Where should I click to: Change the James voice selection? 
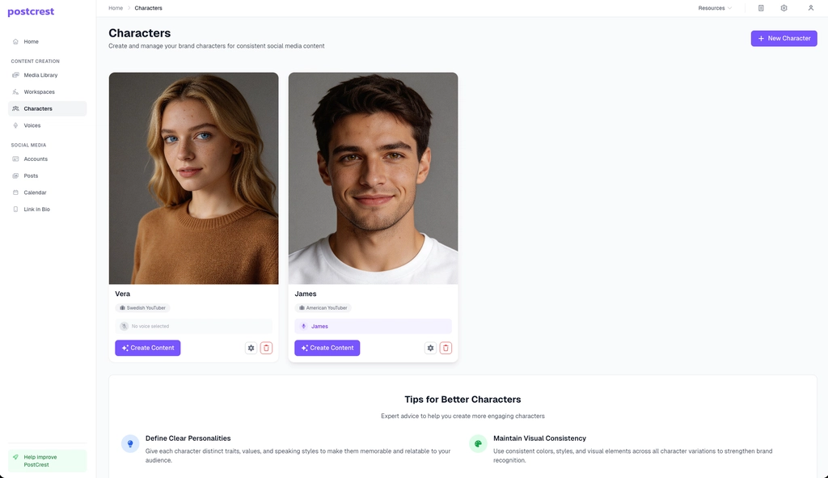point(373,326)
